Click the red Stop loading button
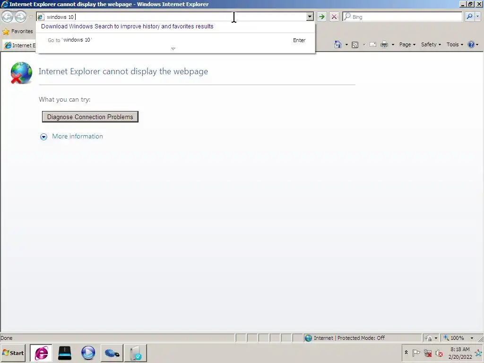The image size is (484, 363). pyautogui.click(x=334, y=17)
